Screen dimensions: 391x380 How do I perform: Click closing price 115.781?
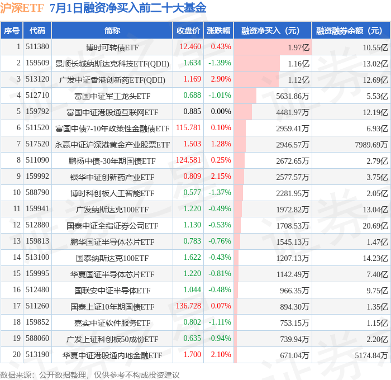pos(189,128)
